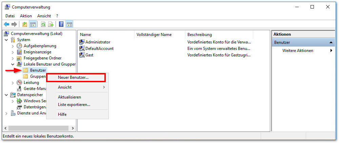339x143 pixels.
Task: Toggle the console tree pane icon
Action: click(33, 24)
